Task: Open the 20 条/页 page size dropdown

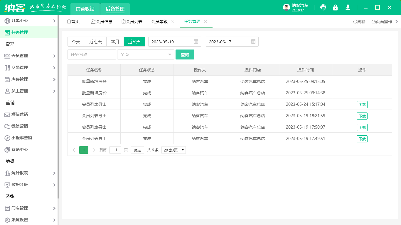Action: point(173,150)
